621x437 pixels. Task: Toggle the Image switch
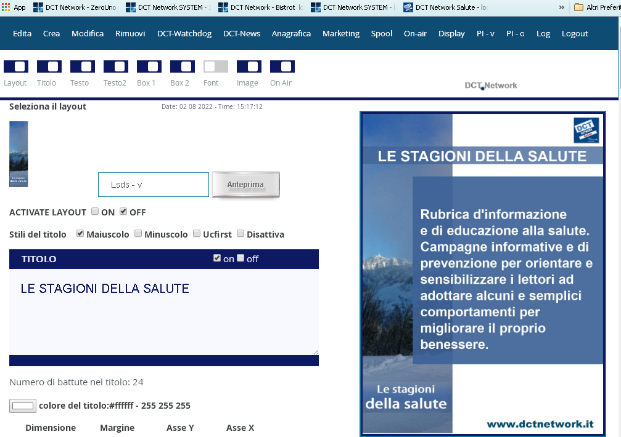point(249,66)
